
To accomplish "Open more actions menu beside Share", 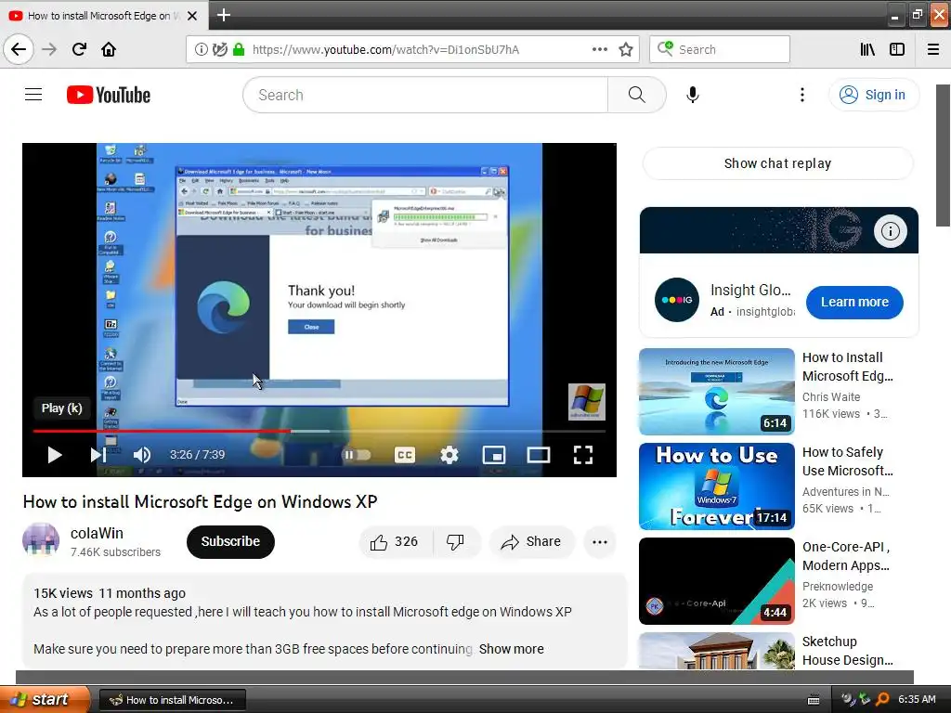I will click(x=600, y=542).
